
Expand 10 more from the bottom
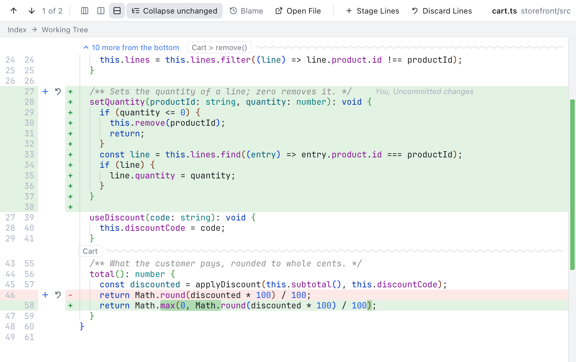[131, 48]
